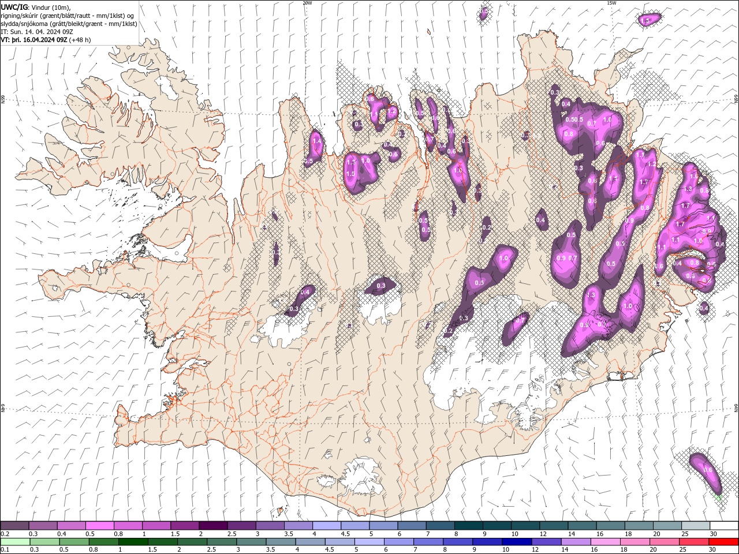The height and width of the screenshot is (554, 739).
Task: Click the 'IT: Sun. 14. 04. 2024 09Z' line
Action: (x=37, y=32)
